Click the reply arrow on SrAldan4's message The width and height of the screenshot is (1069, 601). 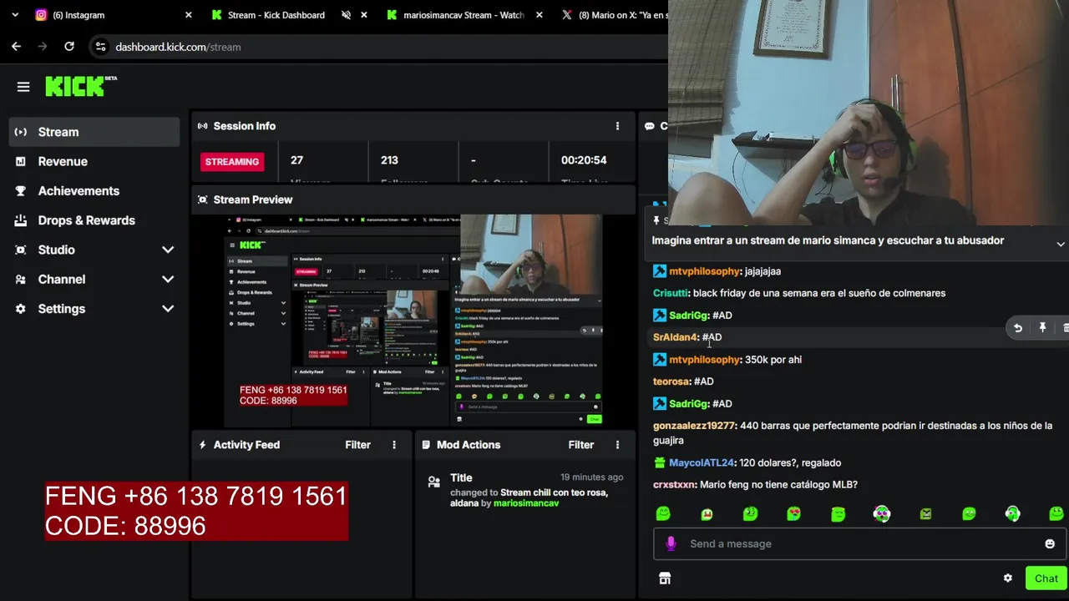click(1018, 329)
